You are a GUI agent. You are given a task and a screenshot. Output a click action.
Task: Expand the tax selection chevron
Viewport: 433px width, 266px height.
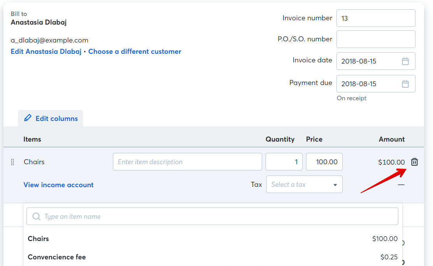[x=336, y=184]
